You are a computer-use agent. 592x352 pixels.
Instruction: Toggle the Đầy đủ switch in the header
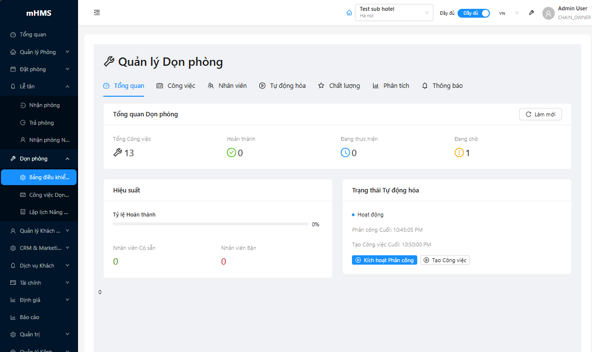tap(473, 13)
